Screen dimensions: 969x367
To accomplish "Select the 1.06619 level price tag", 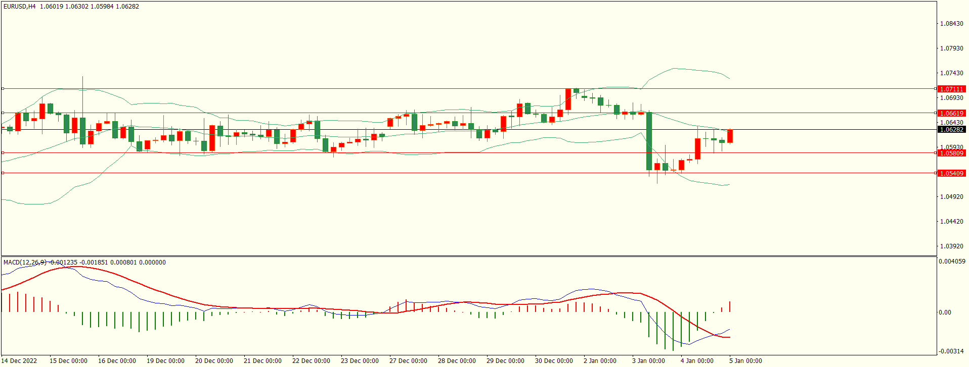I will [951, 113].
